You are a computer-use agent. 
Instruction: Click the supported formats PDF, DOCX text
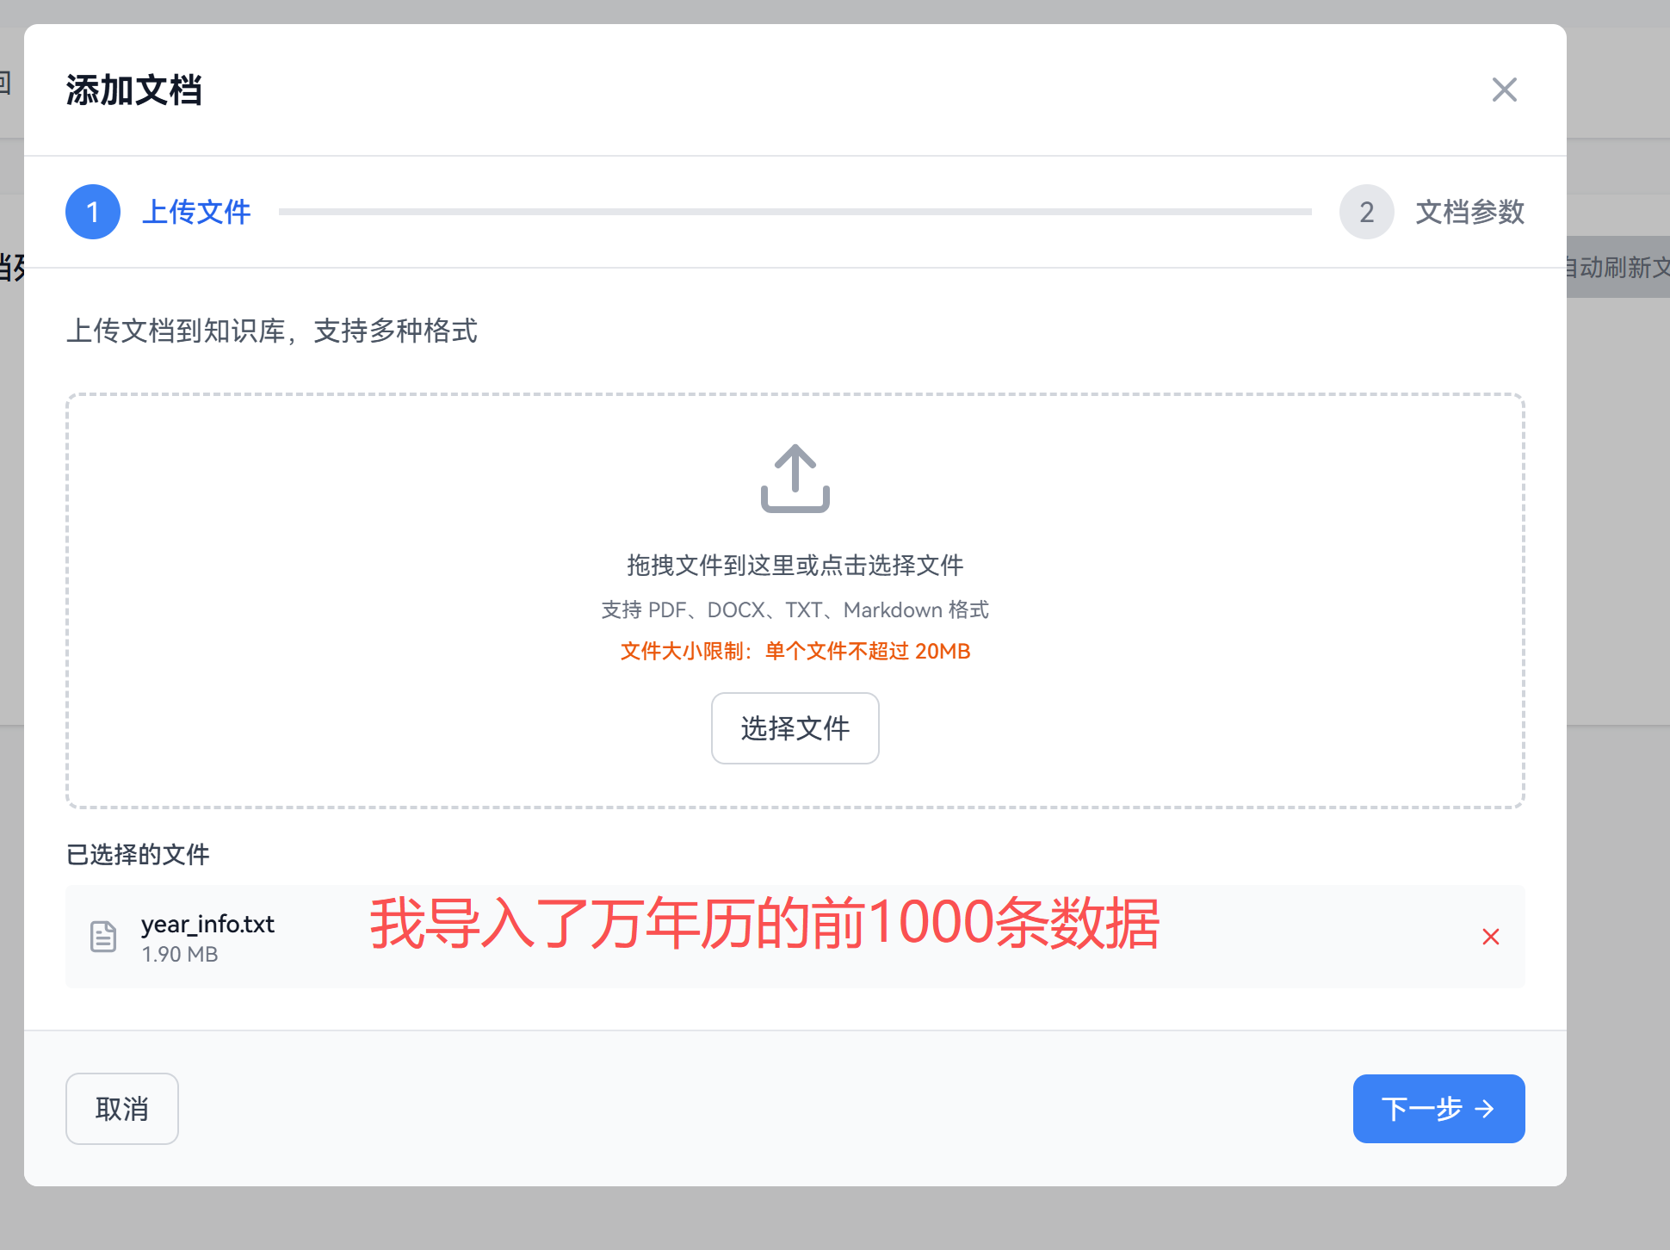(795, 610)
